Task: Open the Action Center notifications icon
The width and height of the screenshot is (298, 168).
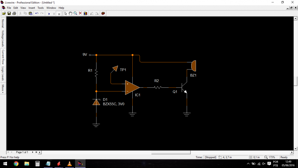Action: pos(269,164)
